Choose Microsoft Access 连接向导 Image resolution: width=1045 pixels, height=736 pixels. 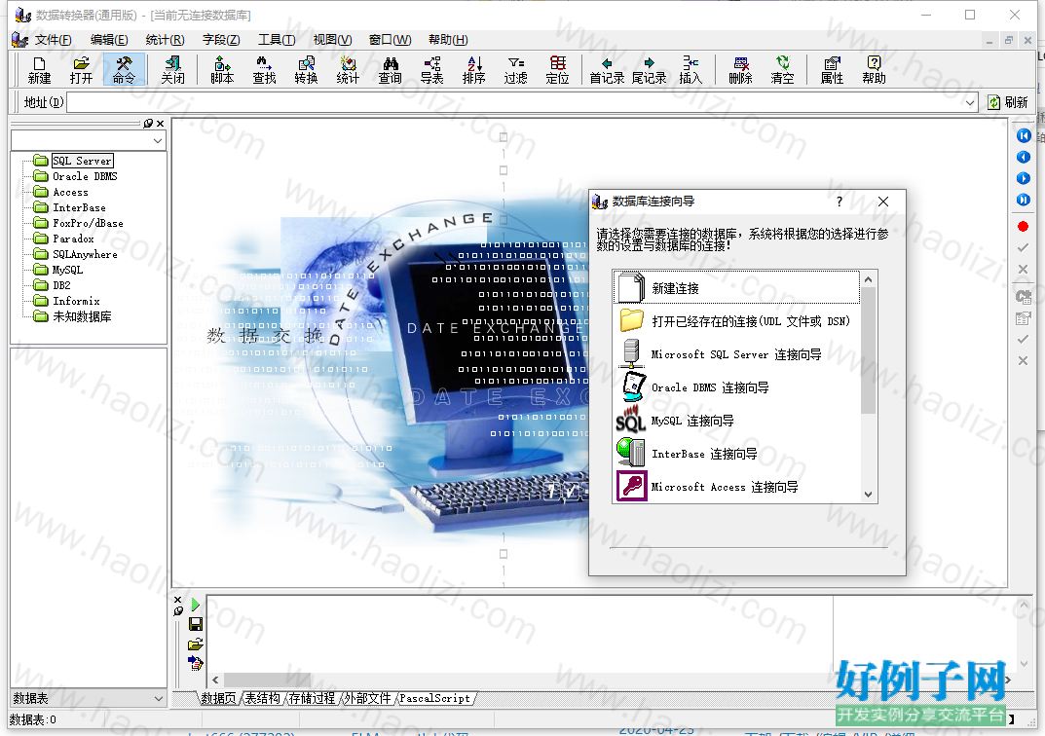[x=736, y=487]
